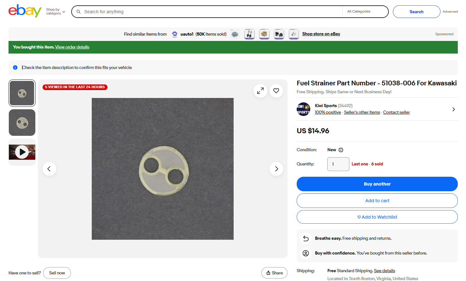The width and height of the screenshot is (466, 281).
Task: Open View order details link
Action: [x=72, y=47]
